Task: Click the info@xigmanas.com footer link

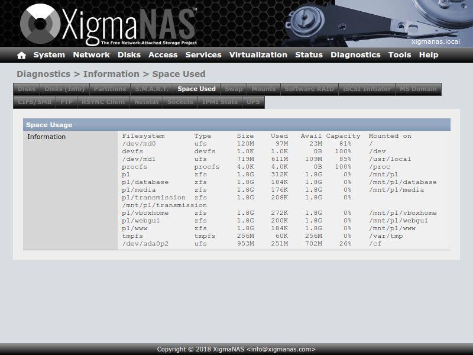Action: click(281, 349)
